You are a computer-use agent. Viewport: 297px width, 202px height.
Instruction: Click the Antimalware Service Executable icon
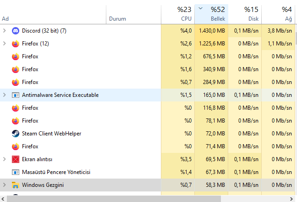pos(15,95)
